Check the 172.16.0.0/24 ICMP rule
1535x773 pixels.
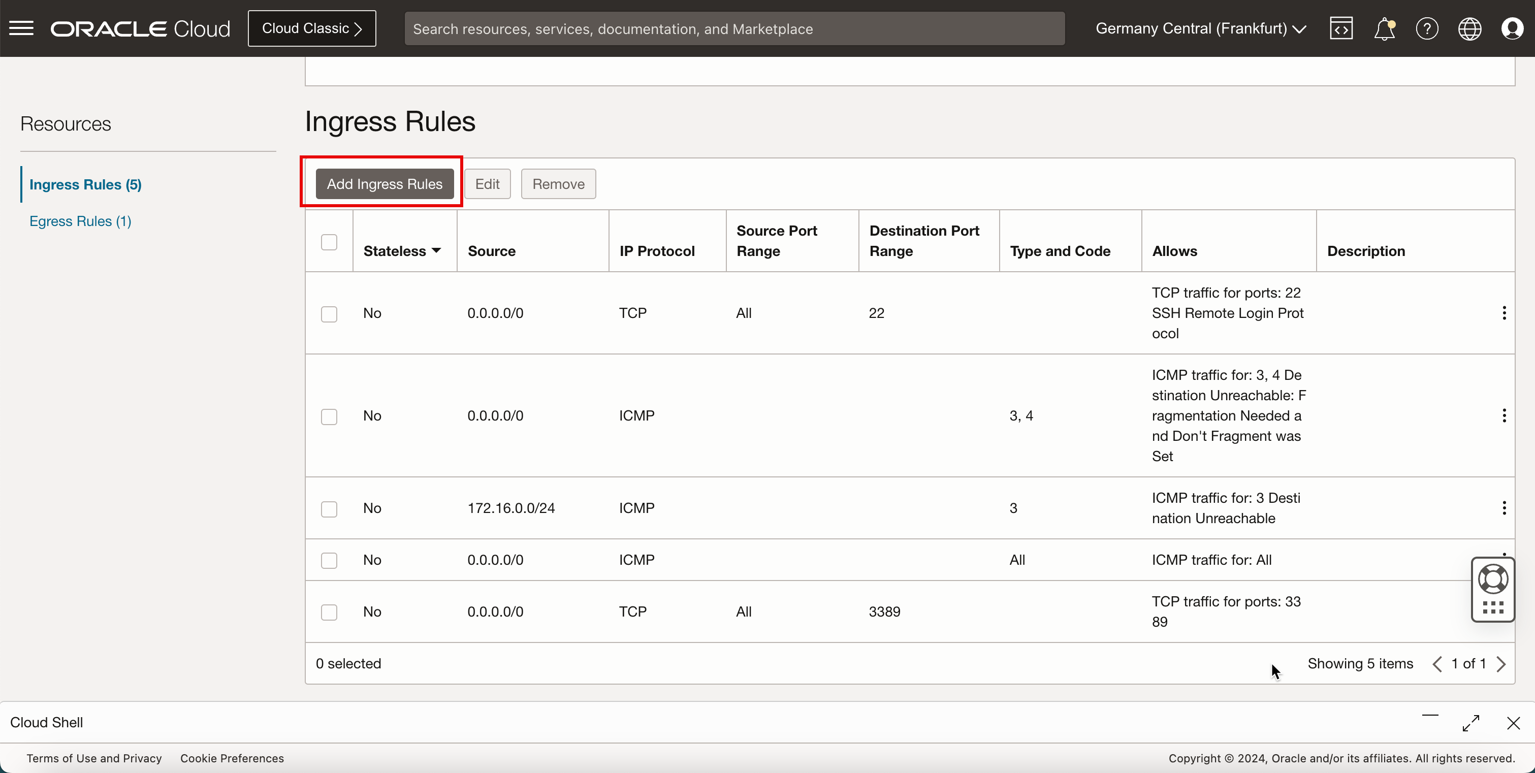[329, 508]
